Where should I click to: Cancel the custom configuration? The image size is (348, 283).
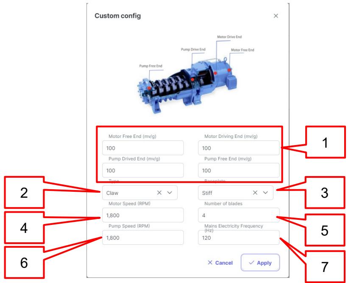point(220,263)
